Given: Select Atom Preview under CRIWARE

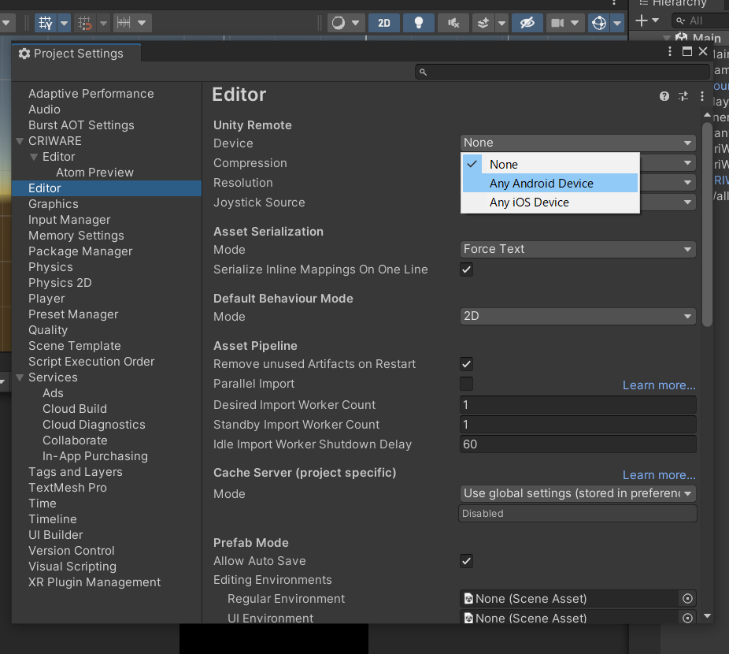Looking at the screenshot, I should 94,173.
